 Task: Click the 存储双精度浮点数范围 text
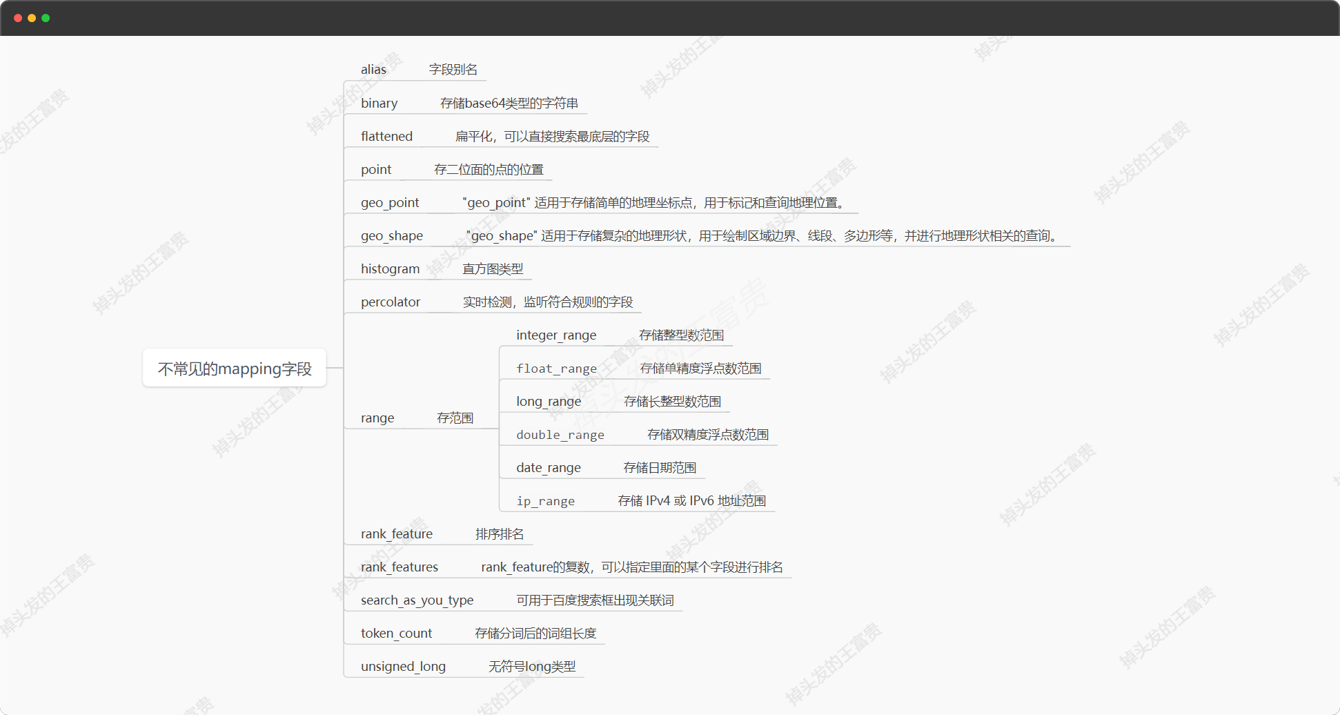tap(708, 434)
